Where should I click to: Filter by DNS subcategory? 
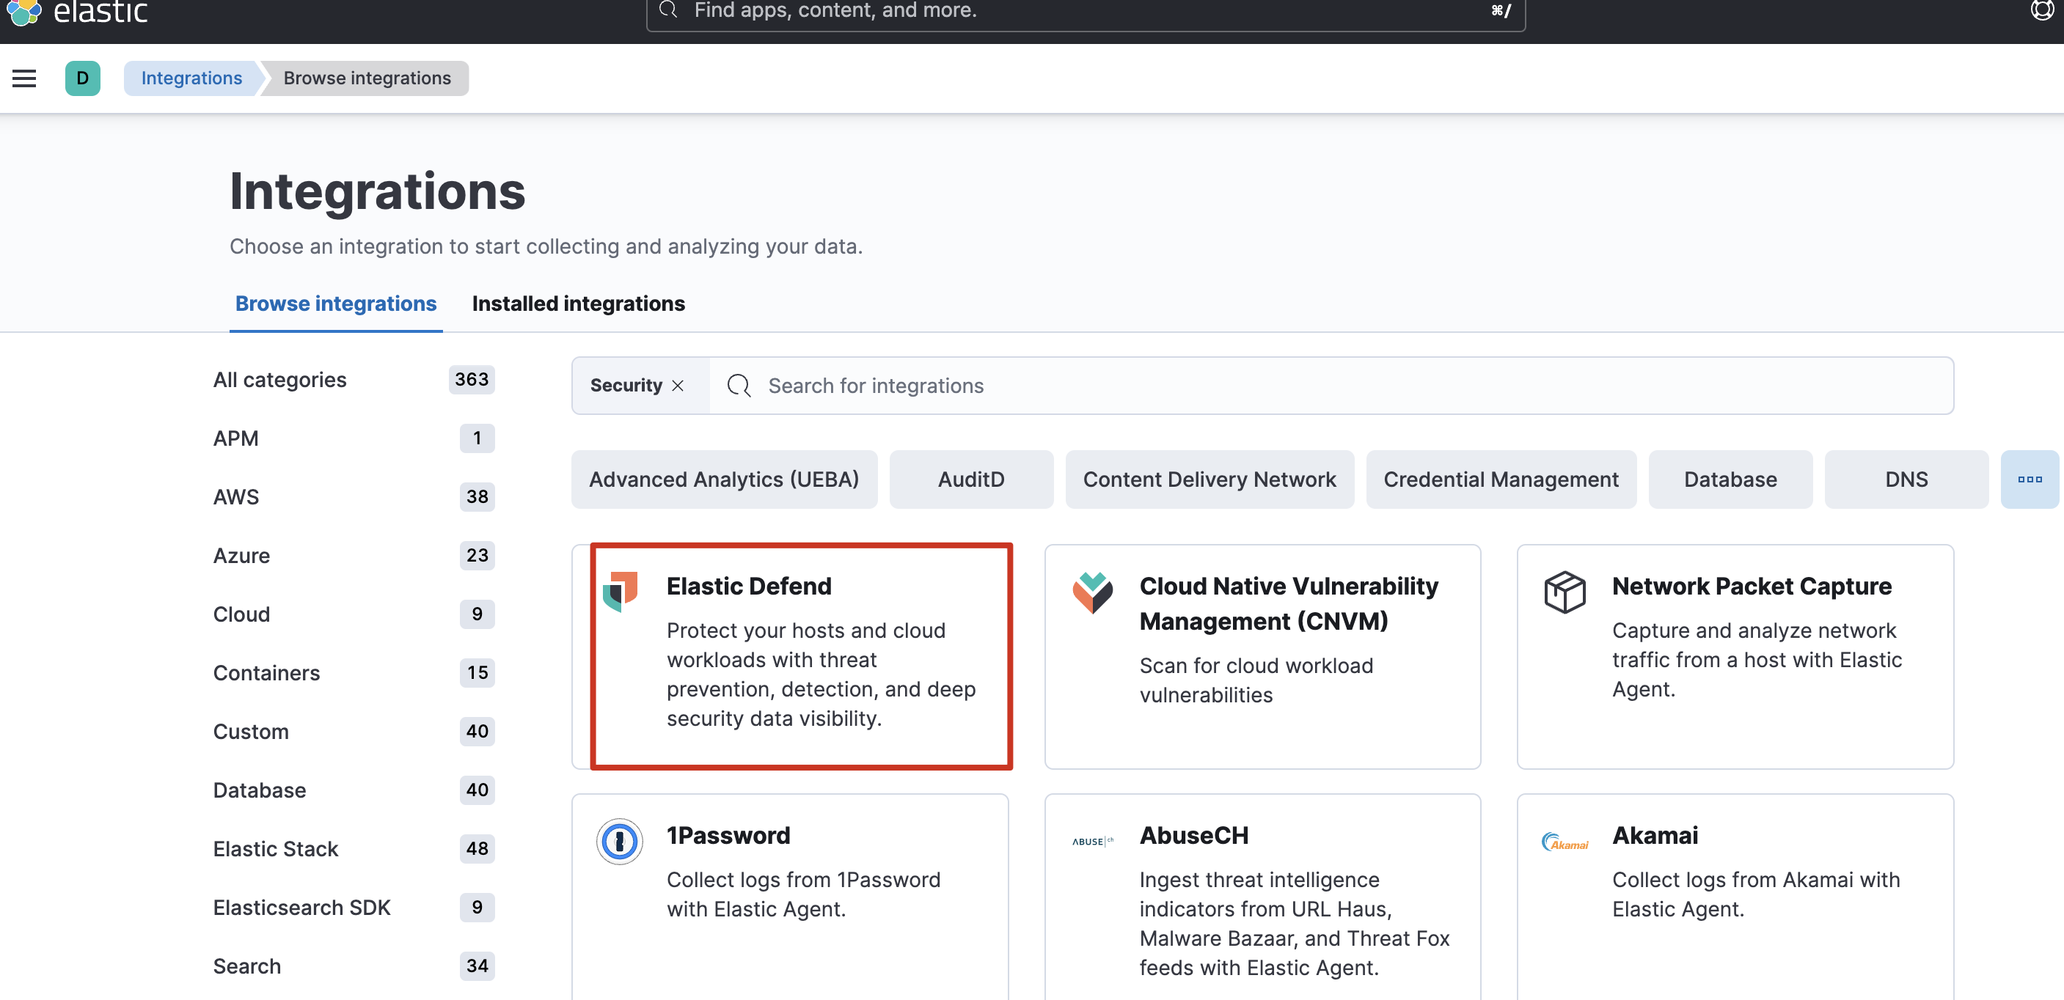[1906, 479]
